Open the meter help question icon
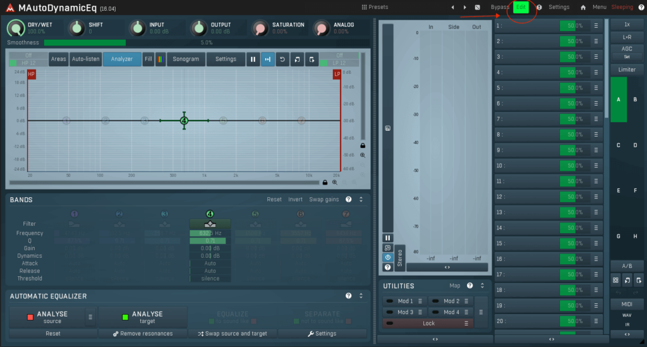 [387, 267]
